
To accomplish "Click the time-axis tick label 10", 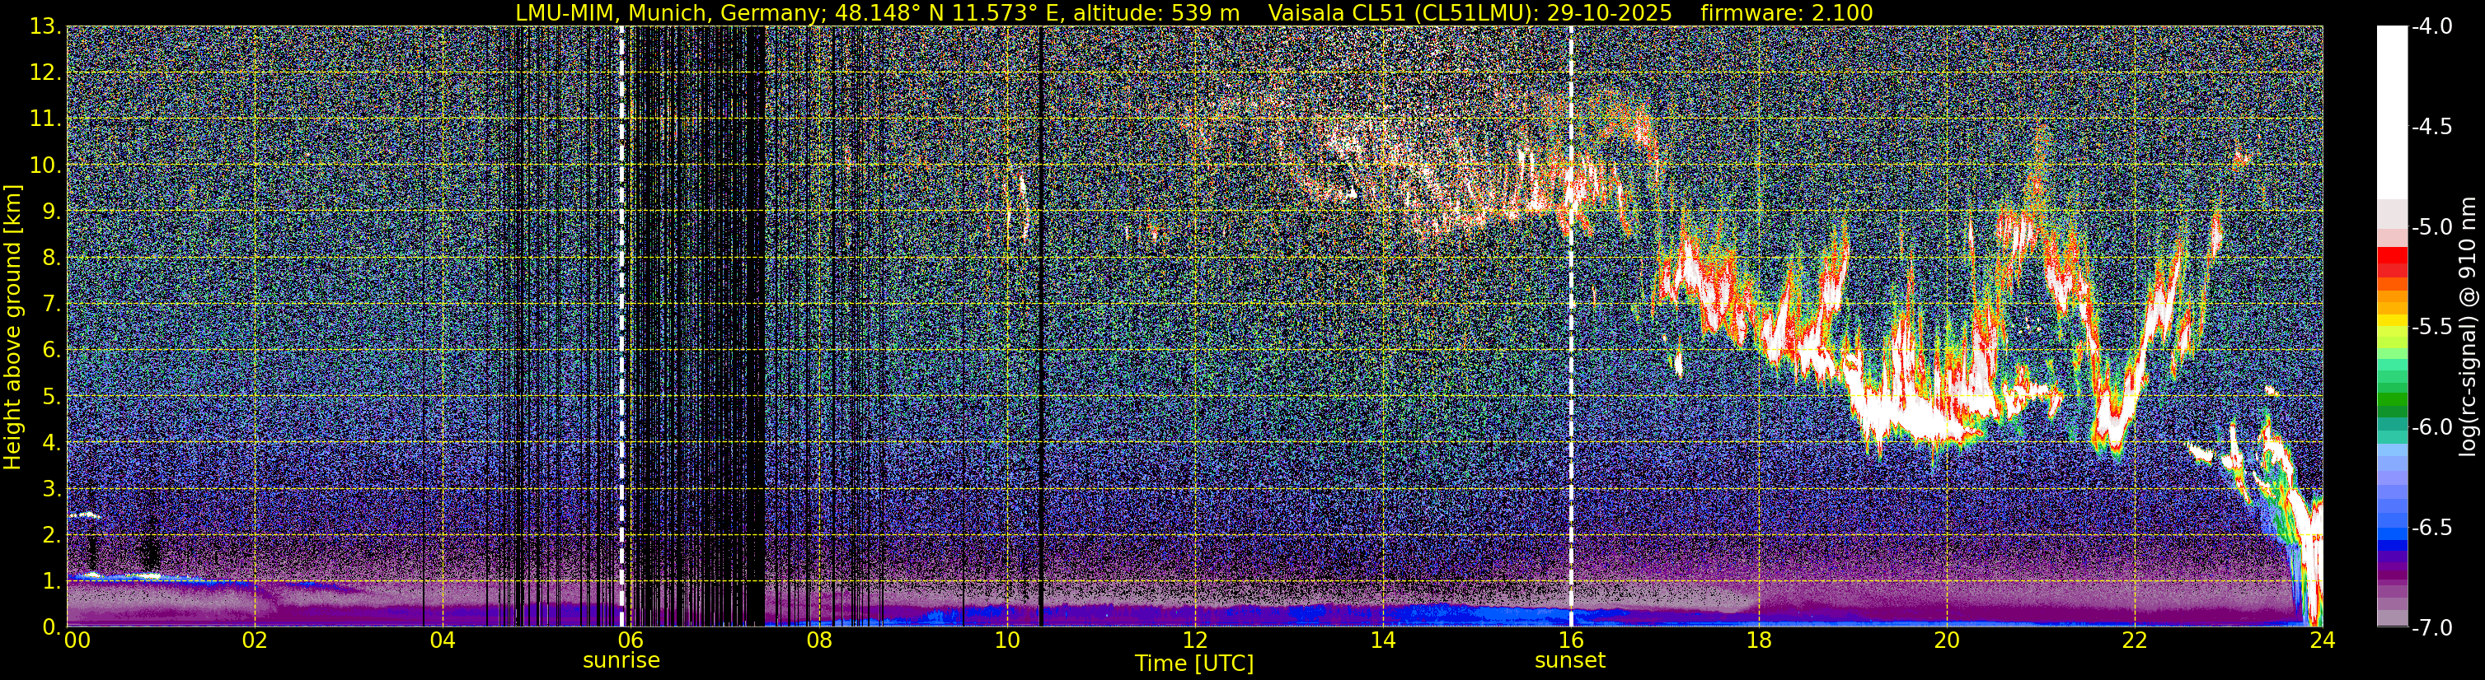I will click(x=1007, y=640).
